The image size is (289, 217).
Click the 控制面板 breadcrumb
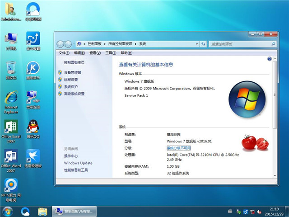(x=94, y=44)
